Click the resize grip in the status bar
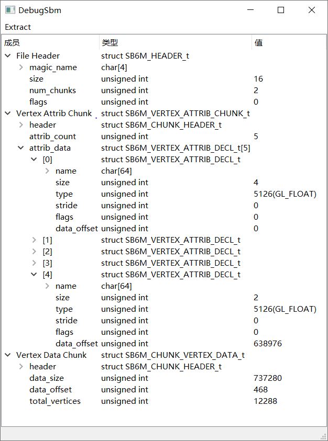 pyautogui.click(x=323, y=436)
